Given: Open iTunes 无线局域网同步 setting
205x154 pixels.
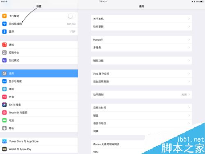Looking at the screenshot, I should [141, 144].
